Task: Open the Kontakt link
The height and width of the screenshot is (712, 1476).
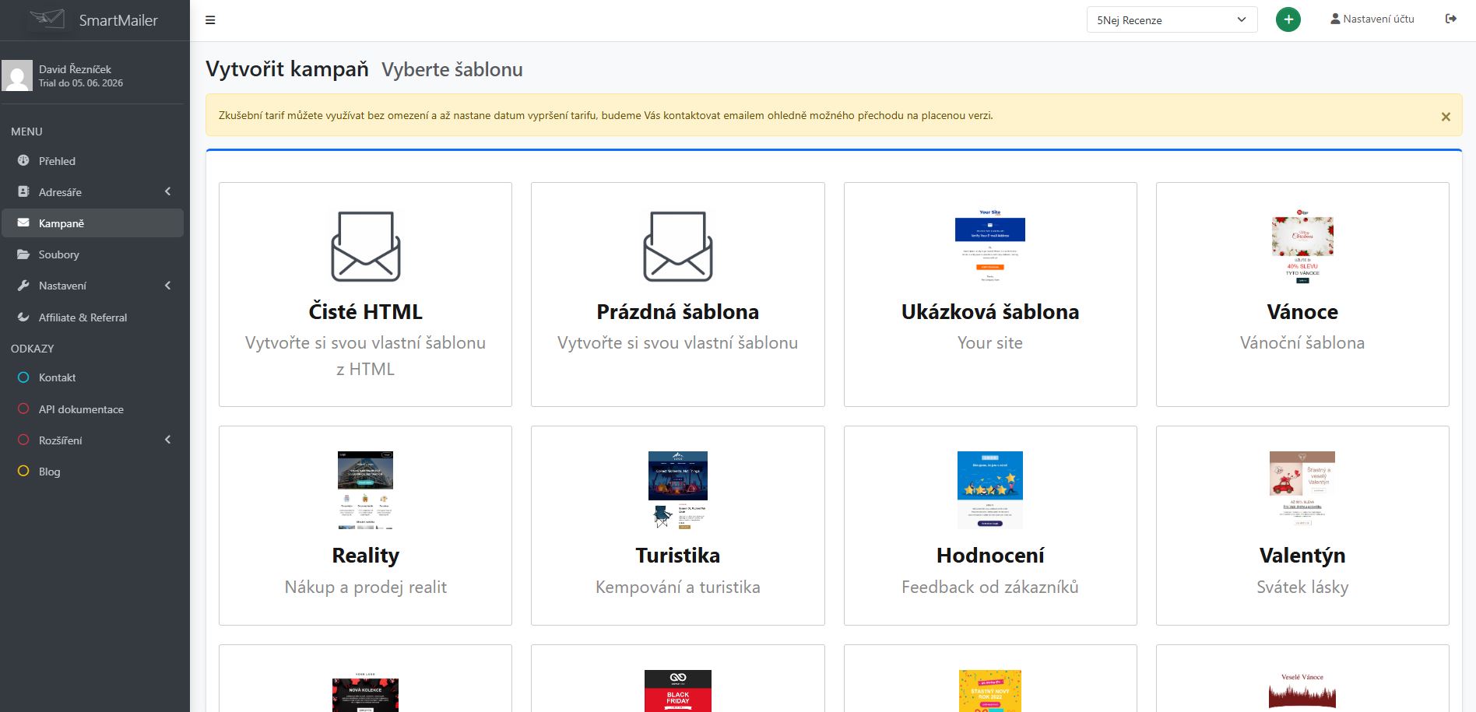Action: pyautogui.click(x=93, y=377)
